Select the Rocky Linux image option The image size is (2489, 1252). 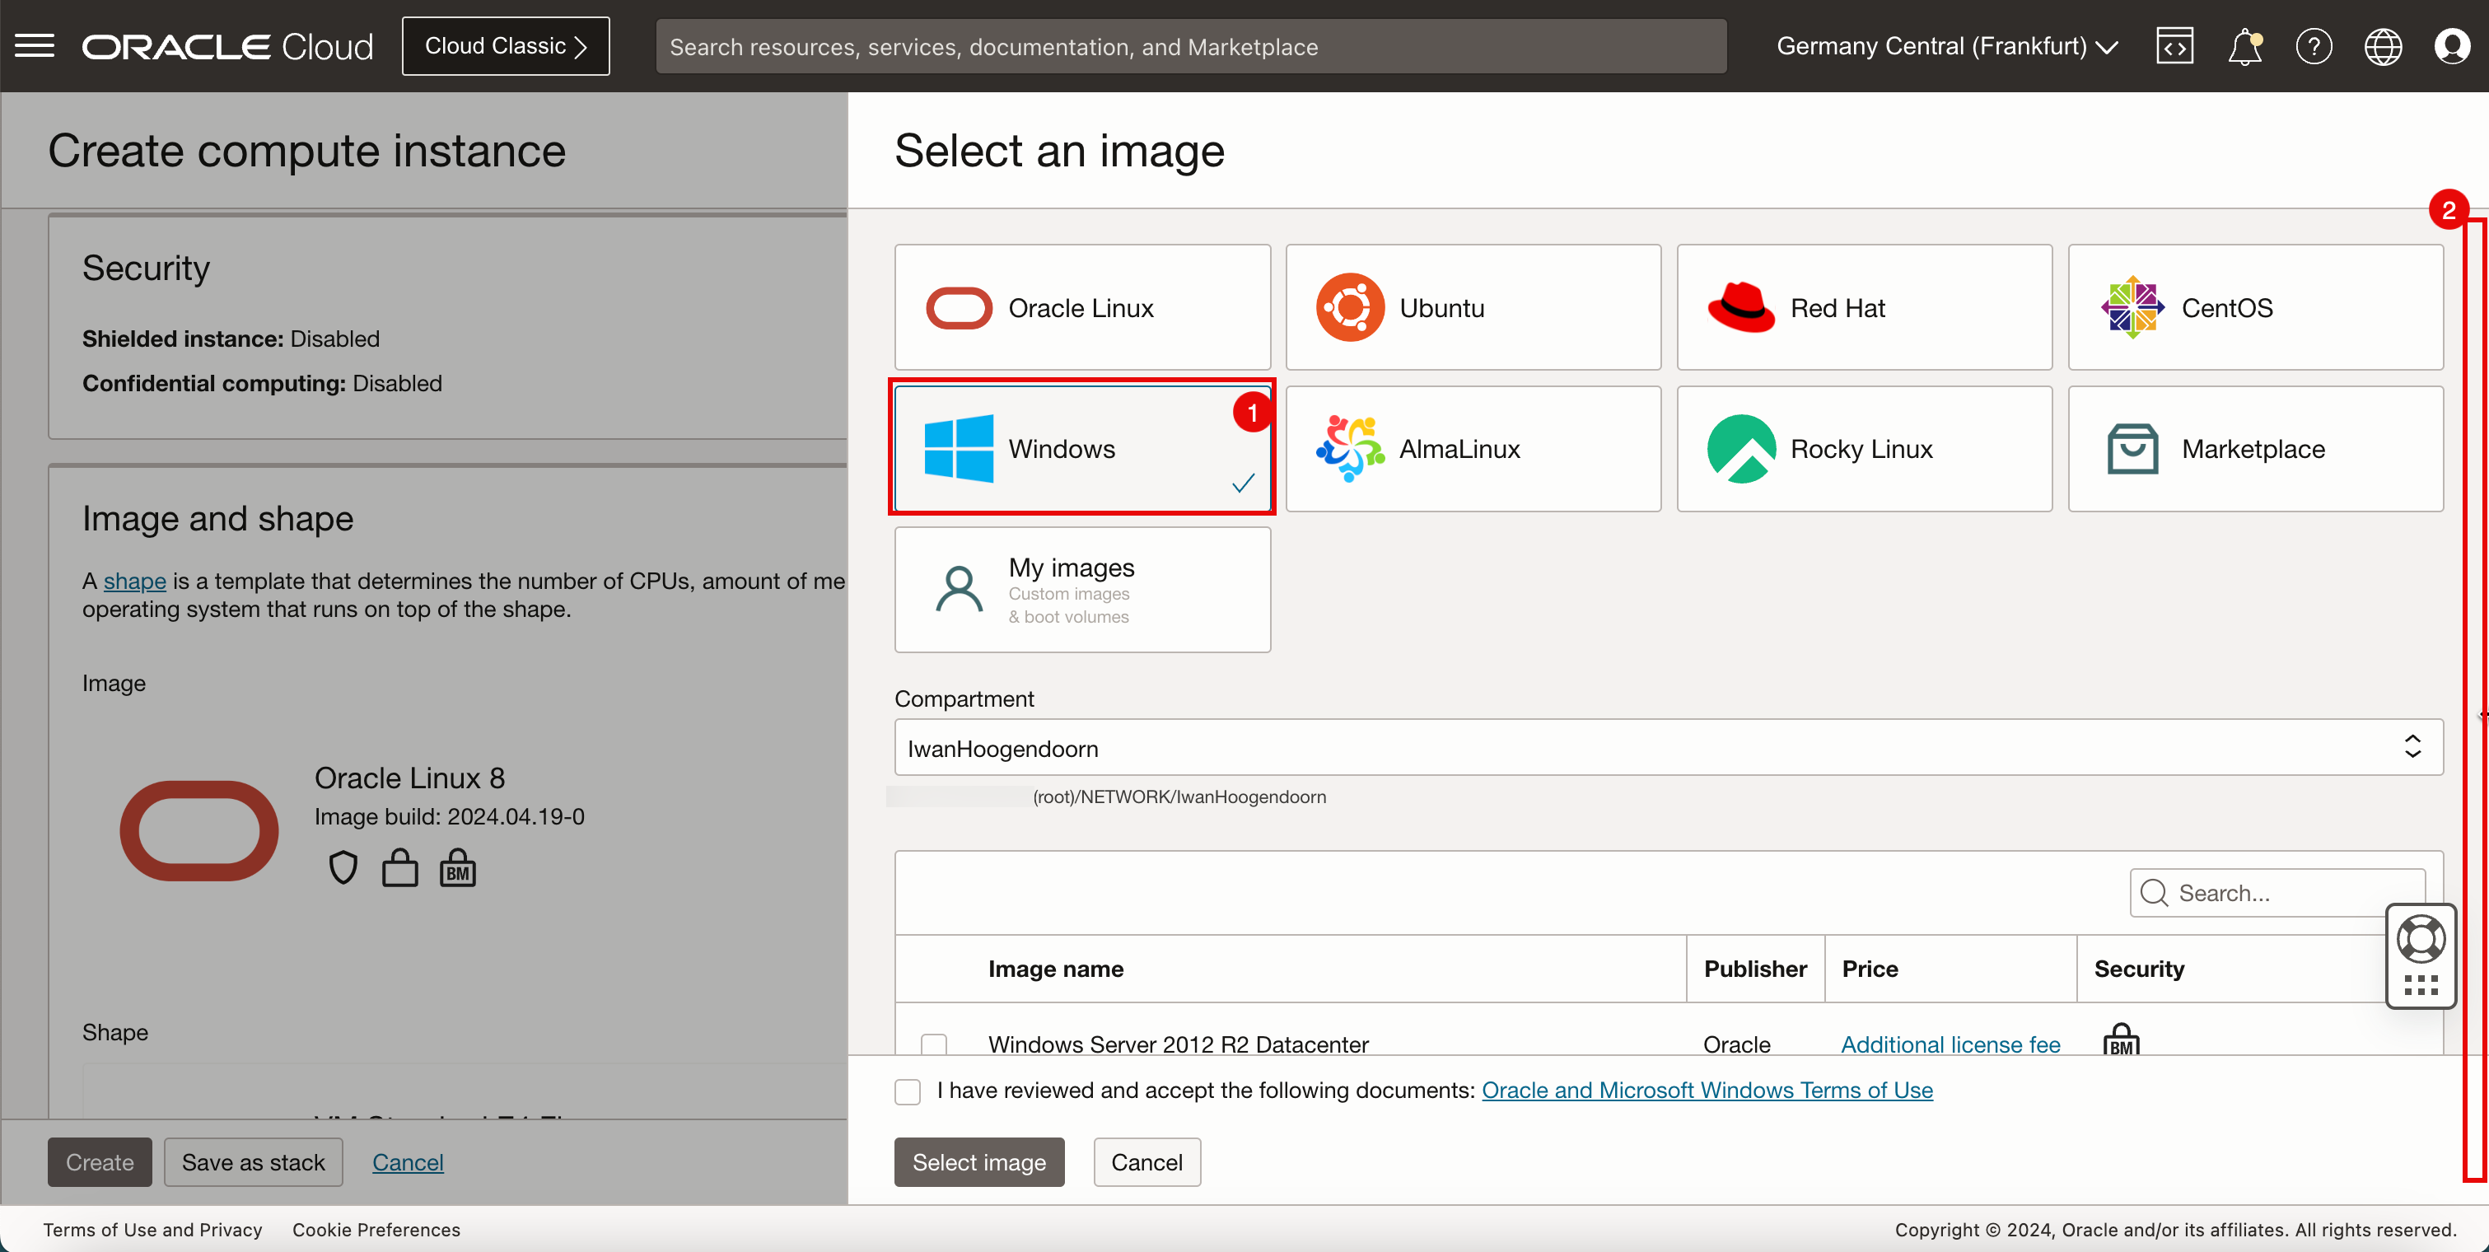(1865, 447)
